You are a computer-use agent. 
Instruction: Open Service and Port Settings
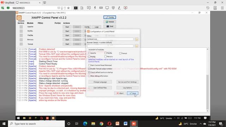(127, 82)
